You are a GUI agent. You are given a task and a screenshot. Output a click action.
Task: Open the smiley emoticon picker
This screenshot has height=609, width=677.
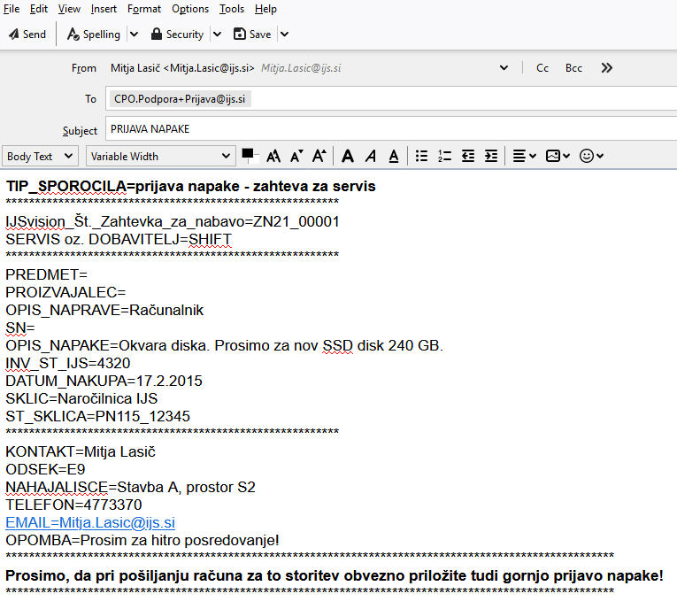(x=590, y=156)
